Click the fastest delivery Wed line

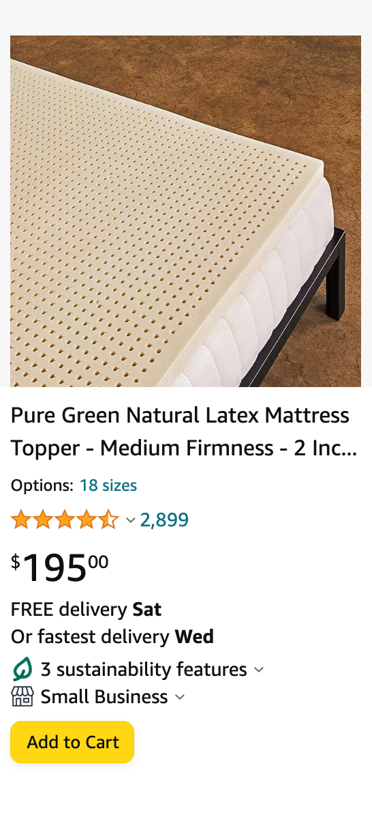pos(112,637)
